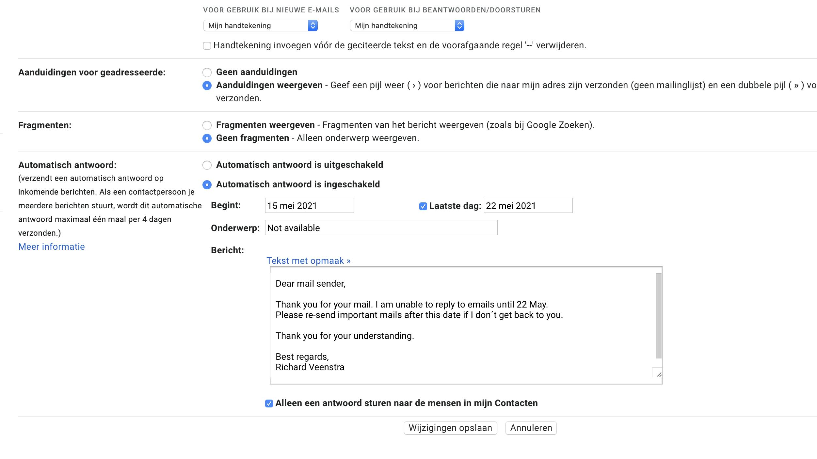Choose 'Geen fragmenten' option

point(207,138)
